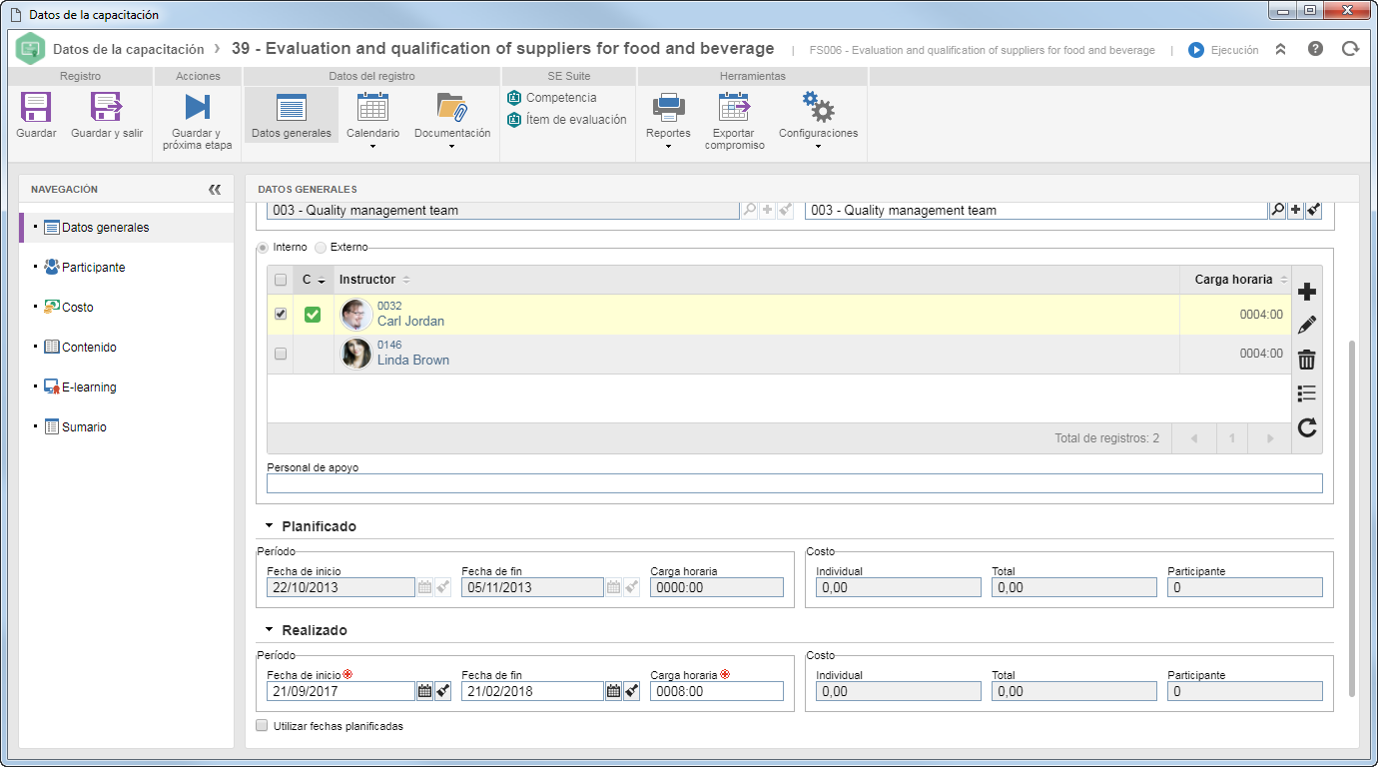
Task: Delete instructor with trash can icon
Action: [x=1306, y=360]
